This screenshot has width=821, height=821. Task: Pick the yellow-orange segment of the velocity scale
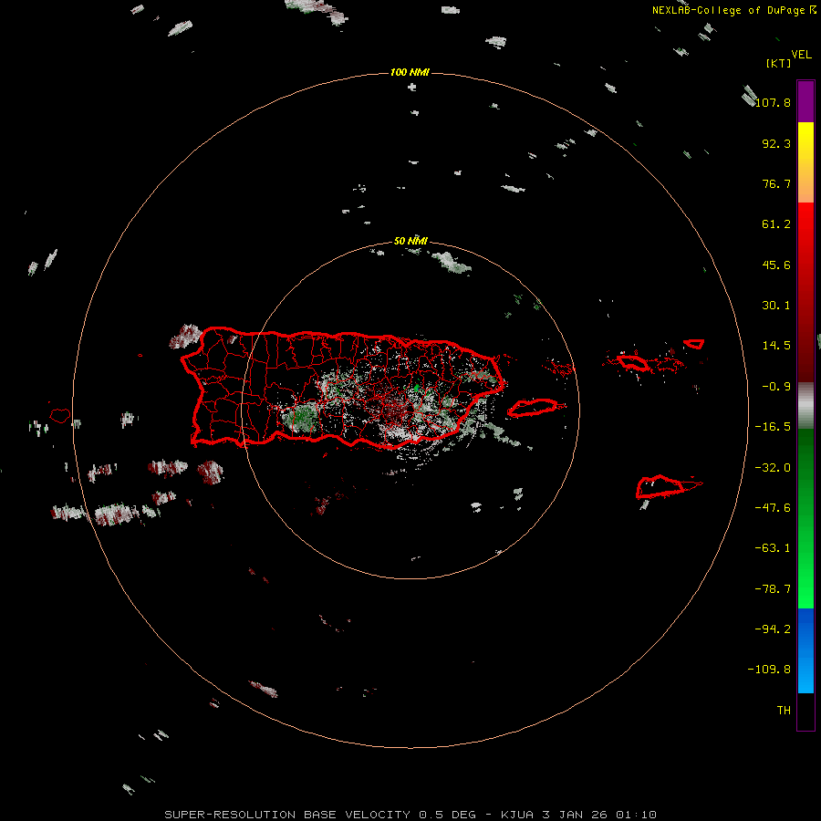pyautogui.click(x=805, y=162)
